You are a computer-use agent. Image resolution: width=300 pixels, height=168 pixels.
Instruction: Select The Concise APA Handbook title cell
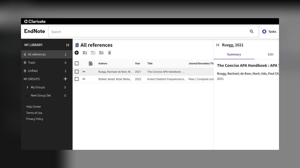[166, 72]
